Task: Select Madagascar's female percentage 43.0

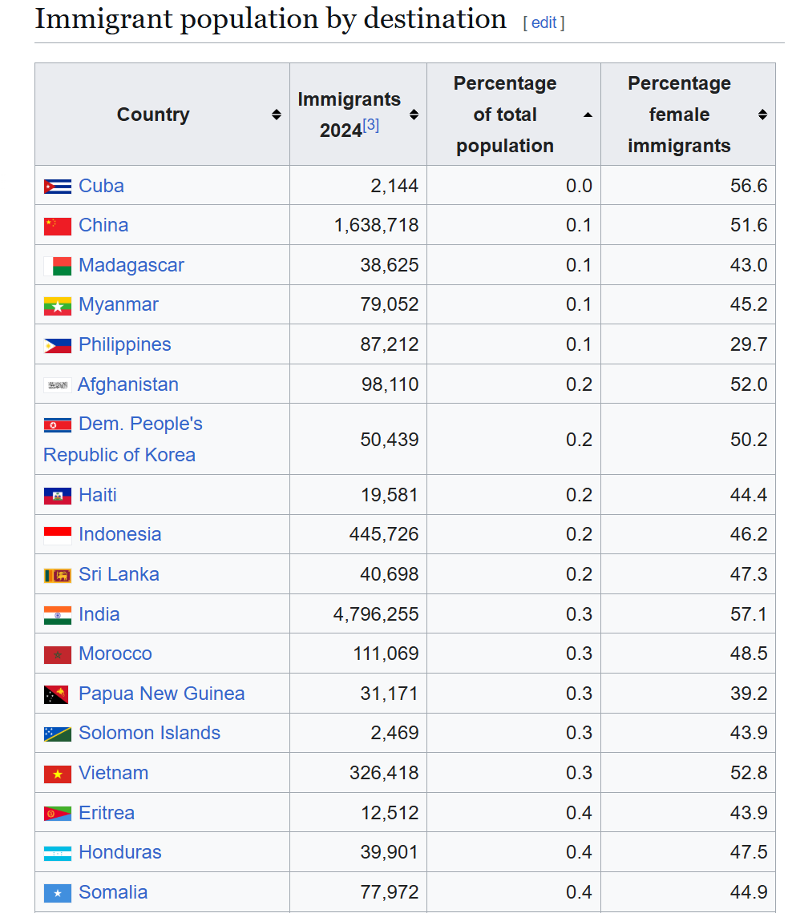Action: point(748,265)
